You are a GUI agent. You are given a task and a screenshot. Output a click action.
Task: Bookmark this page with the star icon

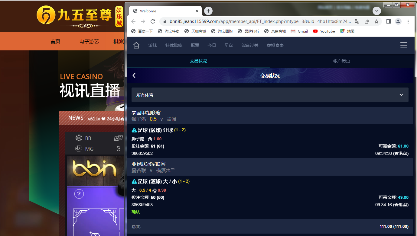pos(376,21)
